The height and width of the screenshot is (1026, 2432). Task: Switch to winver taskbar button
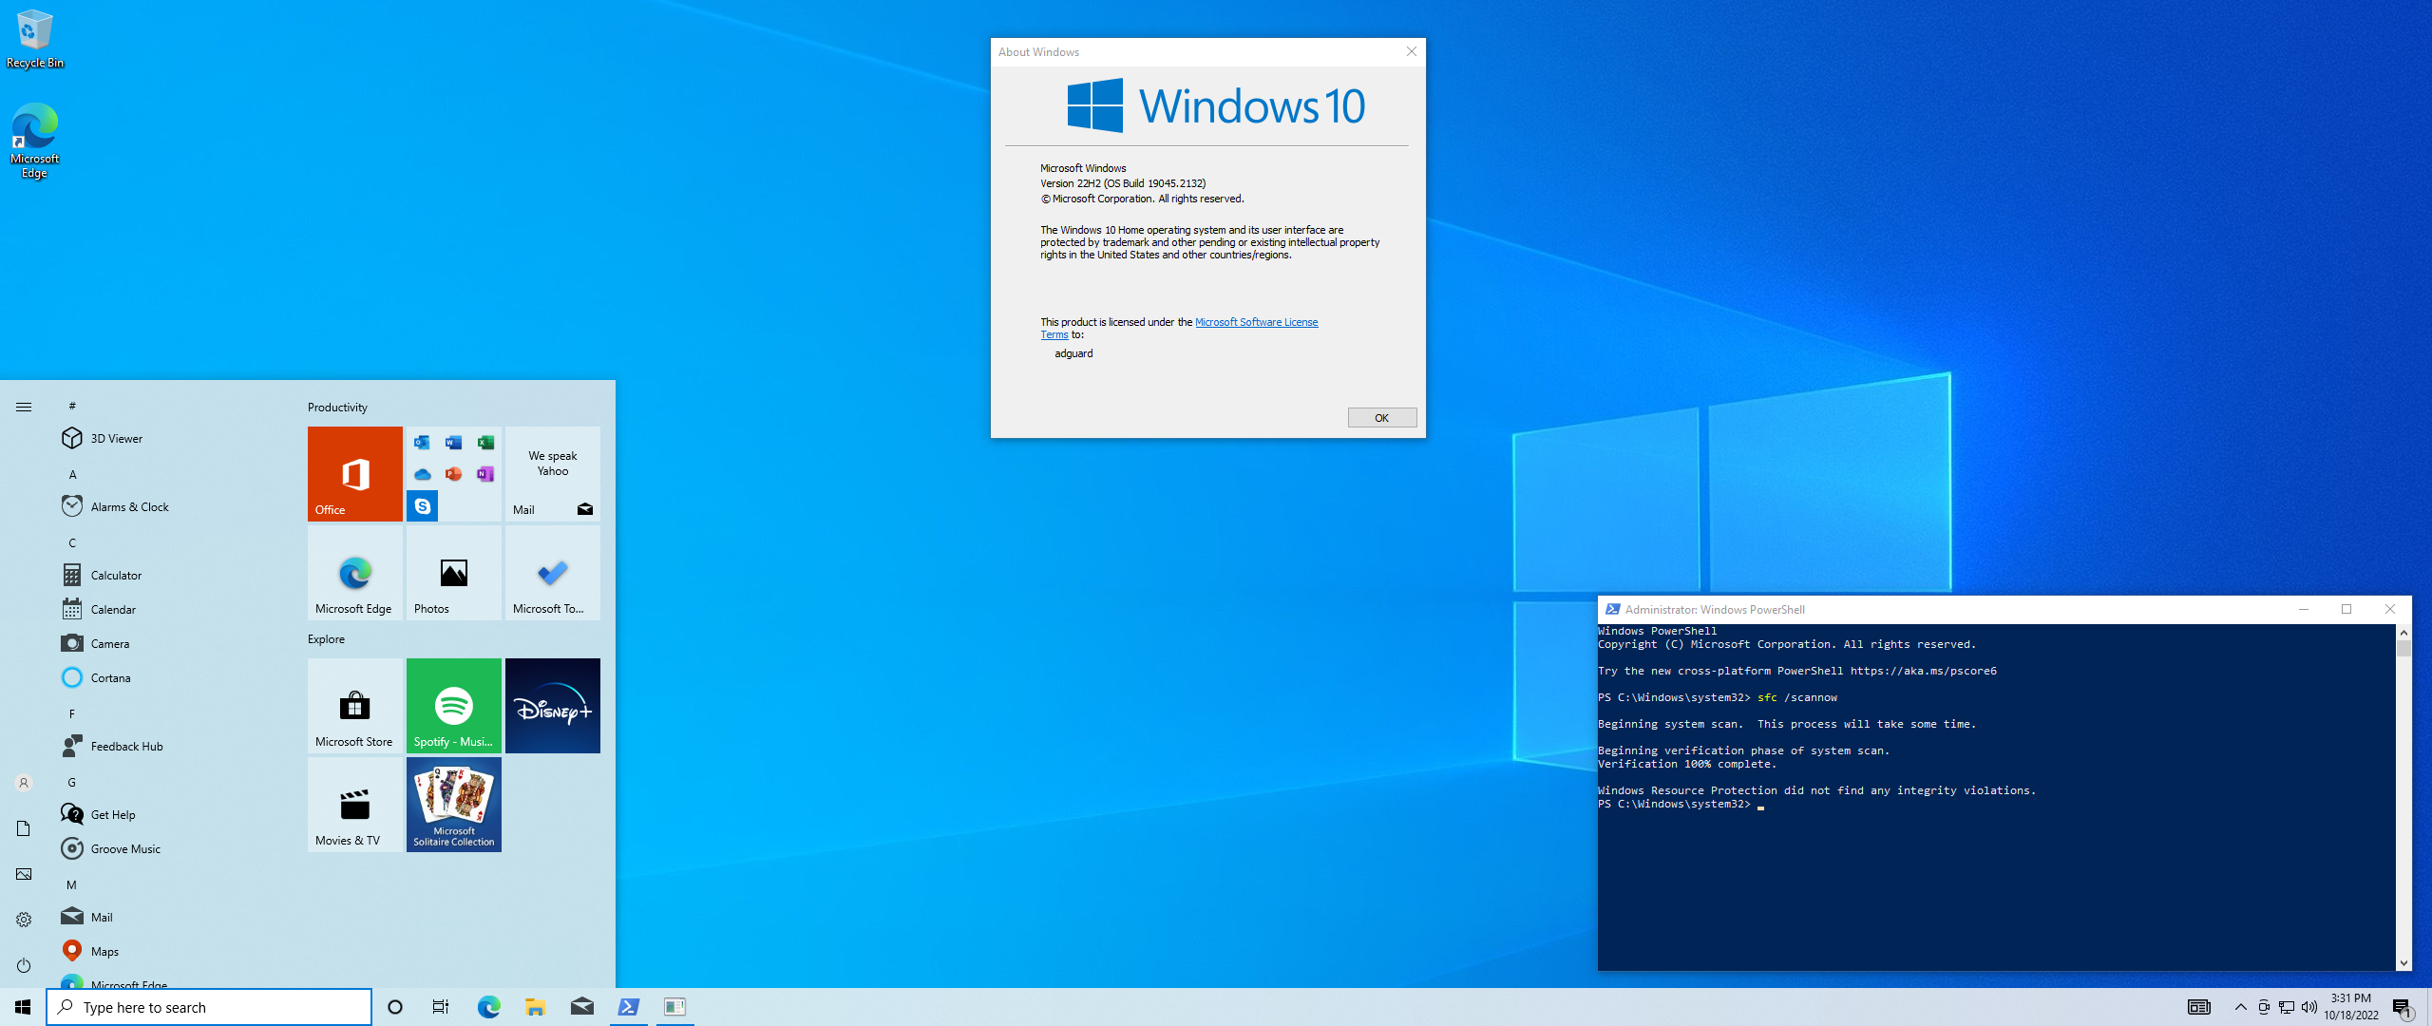674,1007
